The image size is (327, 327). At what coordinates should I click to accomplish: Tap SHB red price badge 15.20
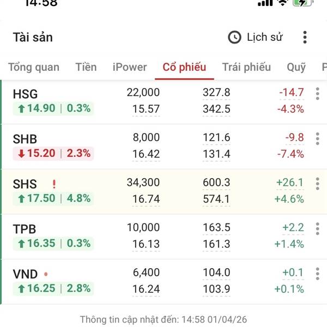[53, 154]
